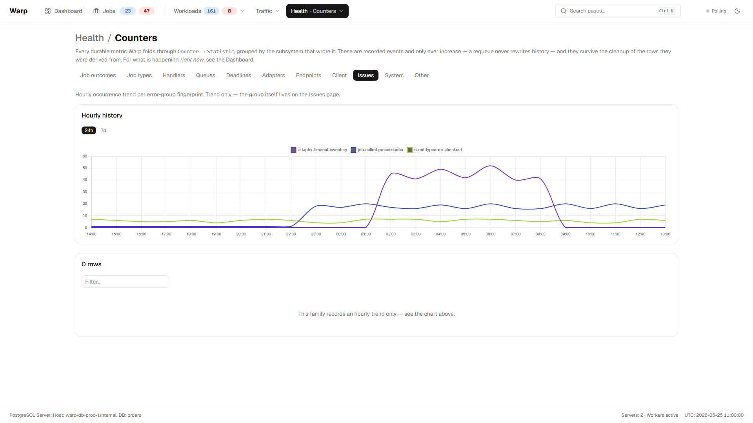Click the red 8 workloads badge
Screen dimensions: 753x423
pos(229,11)
